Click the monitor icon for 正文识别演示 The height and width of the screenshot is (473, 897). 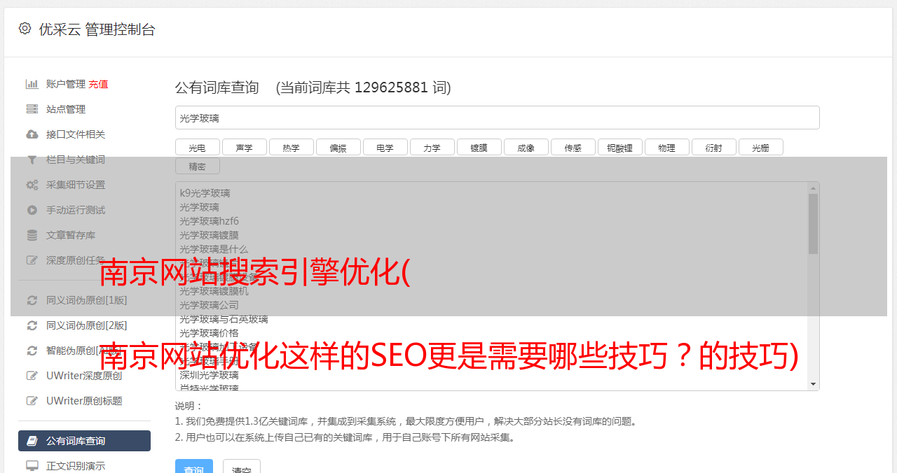32,465
